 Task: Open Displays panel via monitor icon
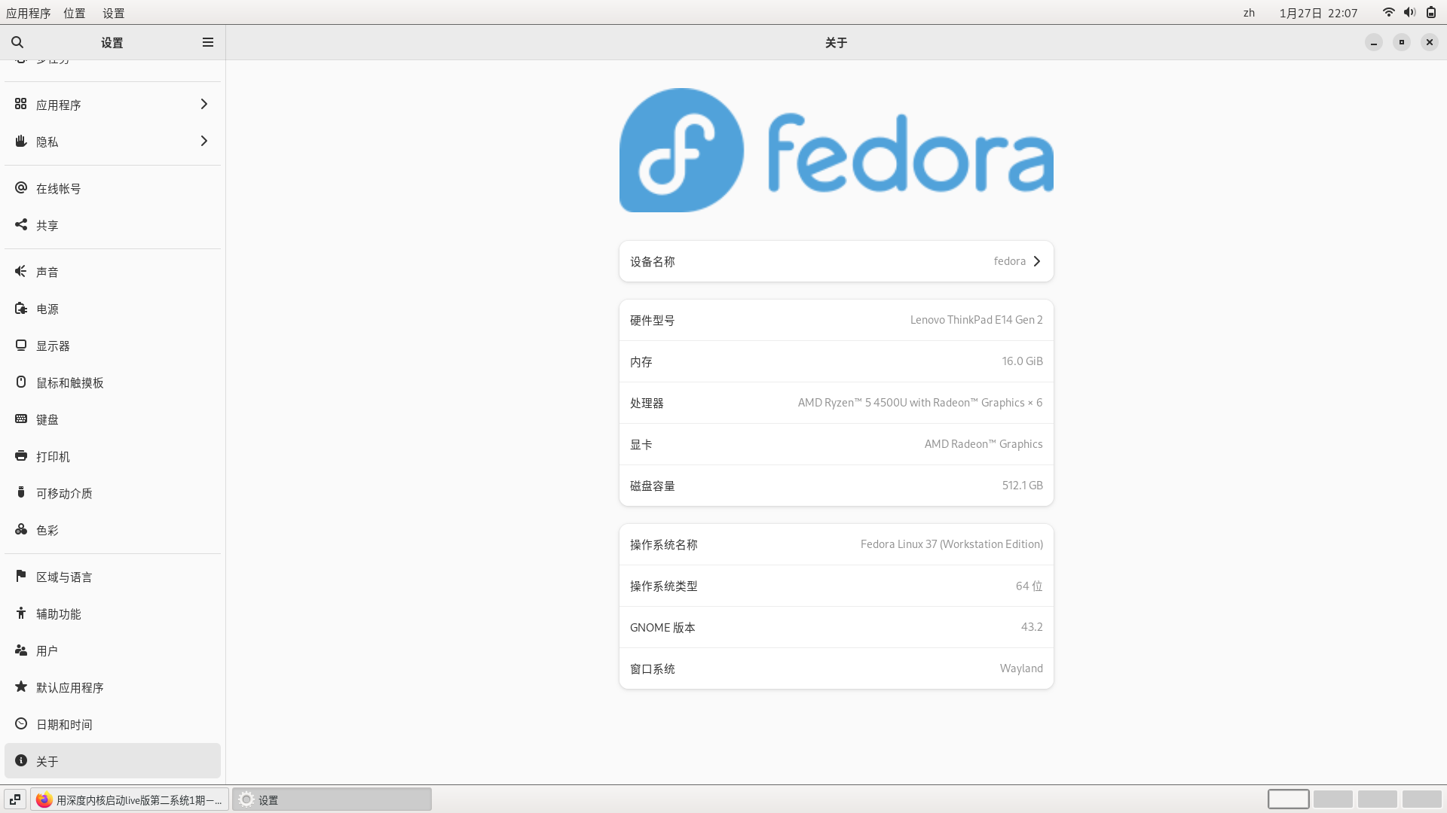[21, 345]
